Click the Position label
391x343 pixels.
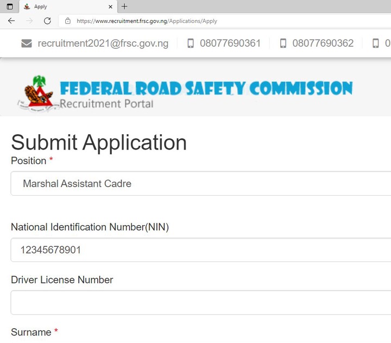click(29, 161)
